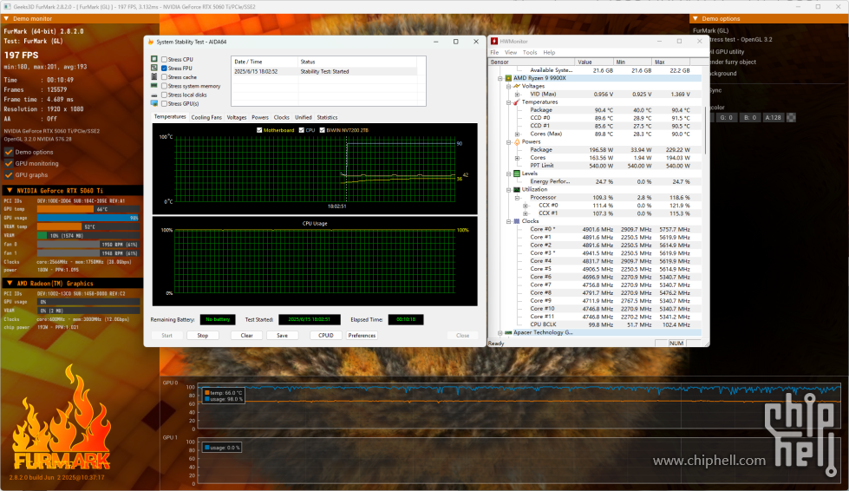Collapse the Levels branch in HWMonitor

[x=508, y=173]
